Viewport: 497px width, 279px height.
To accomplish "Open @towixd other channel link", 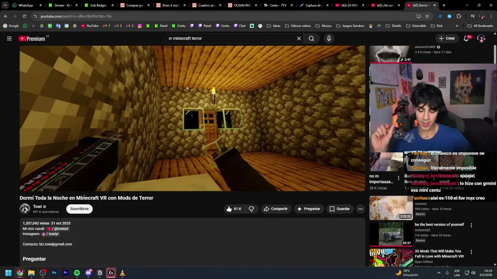I will (x=58, y=229).
